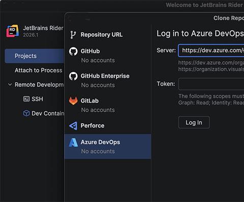
Task: Click the GitHub octocat icon
Action: [73, 51]
